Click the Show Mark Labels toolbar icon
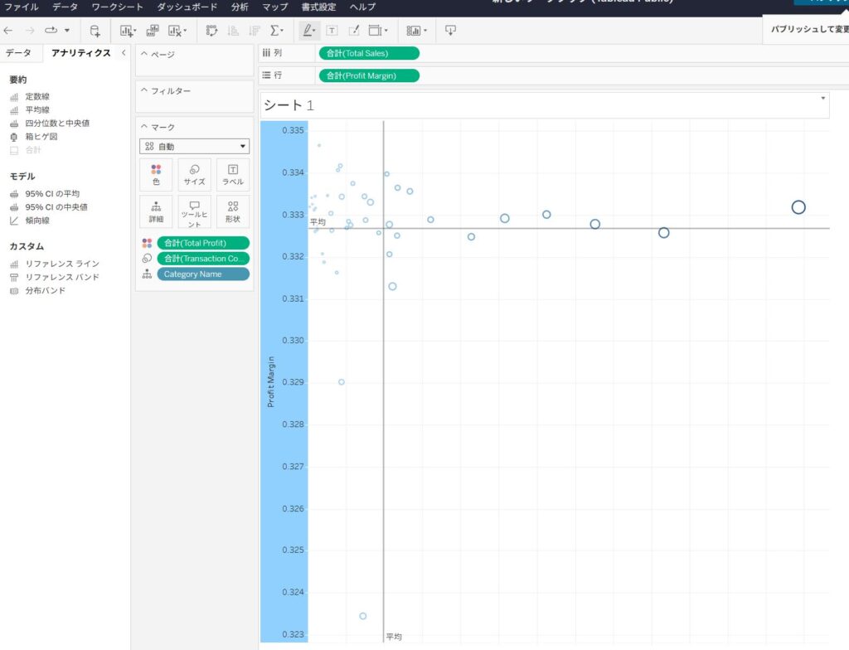The image size is (849, 650). point(332,31)
